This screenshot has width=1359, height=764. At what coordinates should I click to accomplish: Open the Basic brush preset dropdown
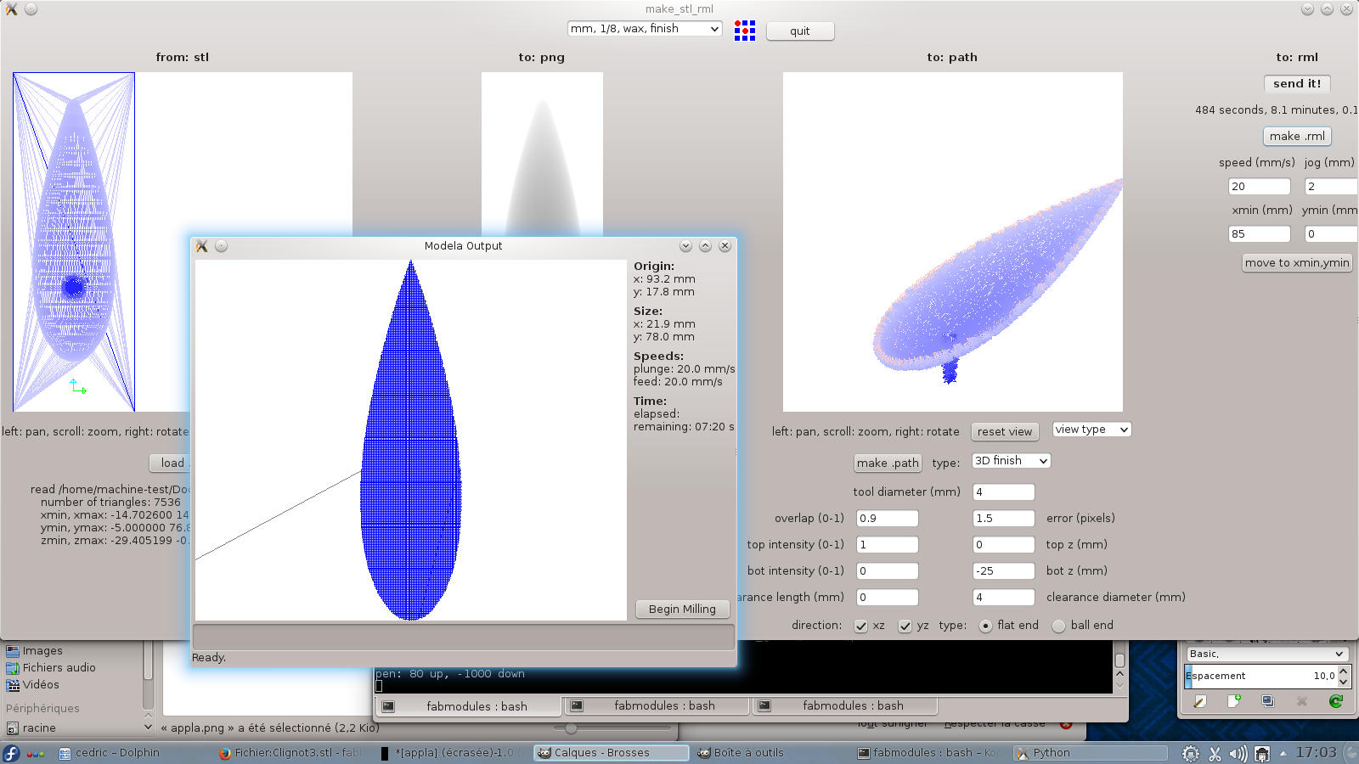click(x=1266, y=654)
